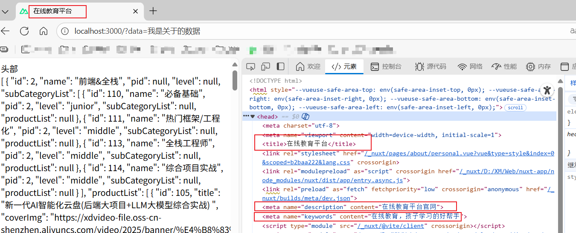
Task: Click the three-dot menu beside head node
Action: (x=246, y=116)
